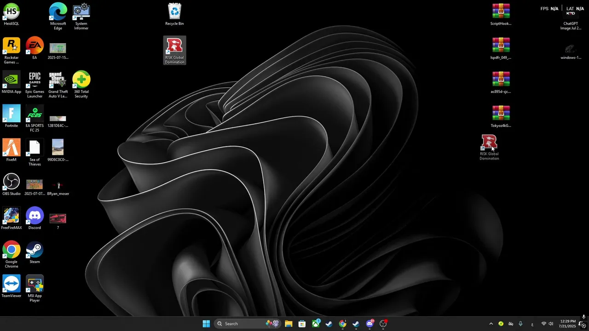This screenshot has height=331, width=589.
Task: Open the volume speaker tray icon
Action: tap(551, 324)
